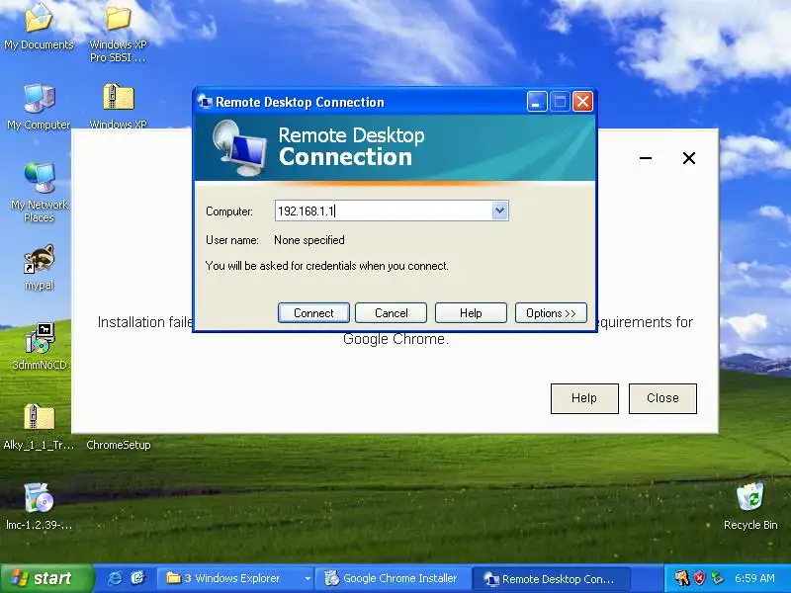Select the ChromeSetup desktop label

[x=118, y=445]
